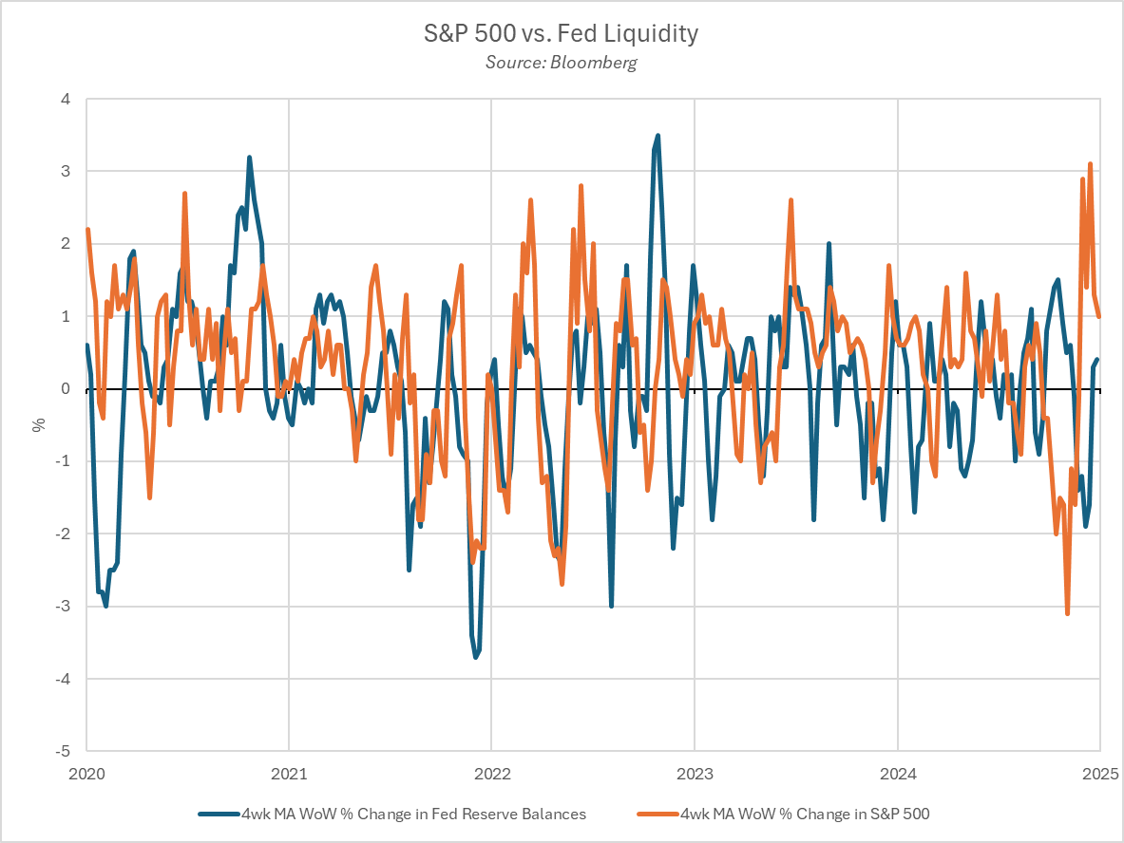Viewport: 1124px width, 843px height.
Task: Click the -5 y-axis tick label
Action: coord(64,751)
